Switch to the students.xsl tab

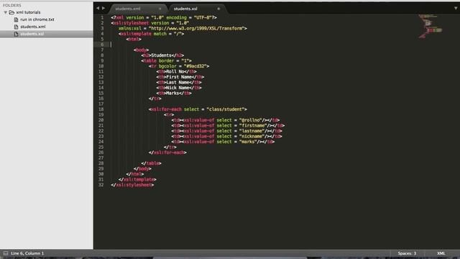[185, 9]
